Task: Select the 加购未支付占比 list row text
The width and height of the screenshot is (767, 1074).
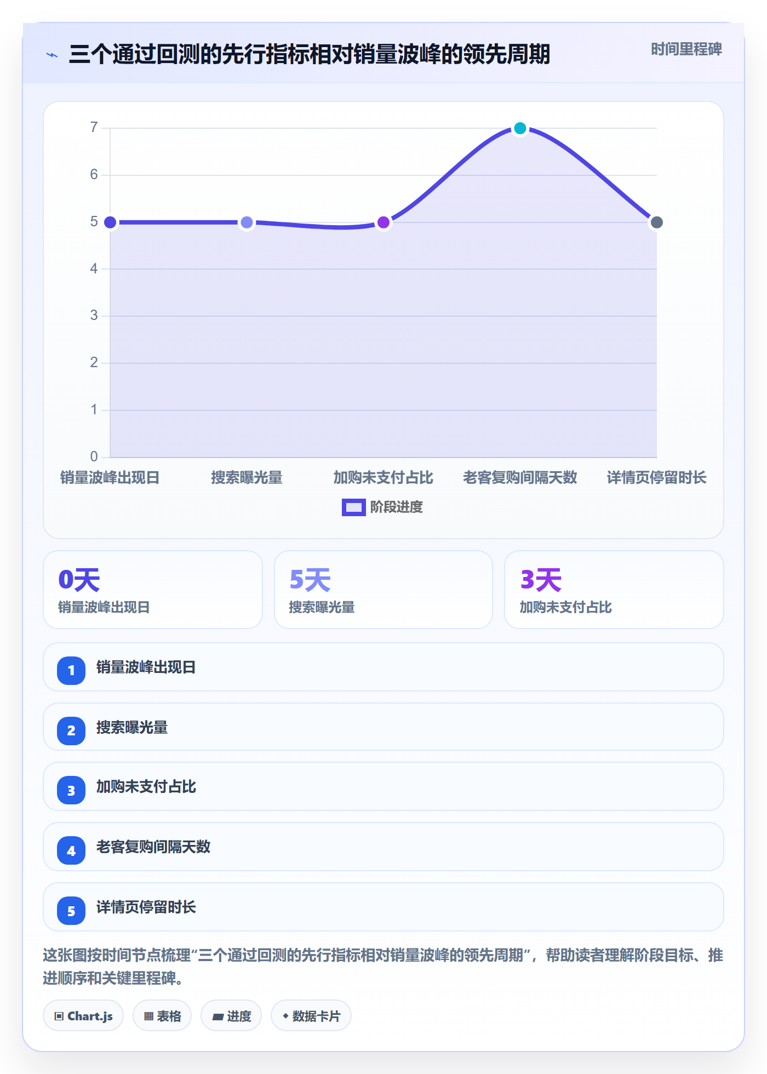Action: 146,787
